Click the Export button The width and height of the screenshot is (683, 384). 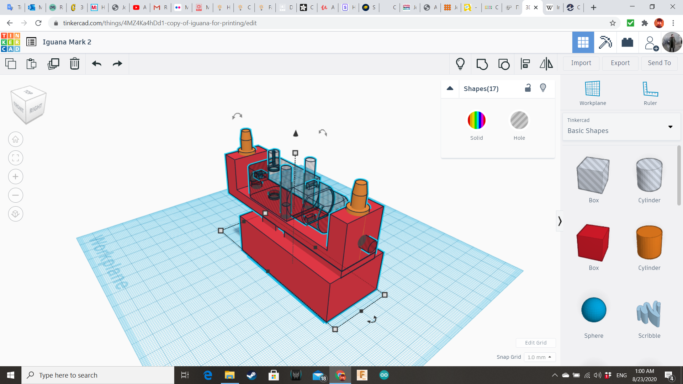(620, 63)
